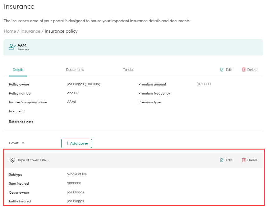Navigate to Home via the breadcrumb
This screenshot has height=208, width=267.
tap(10, 31)
